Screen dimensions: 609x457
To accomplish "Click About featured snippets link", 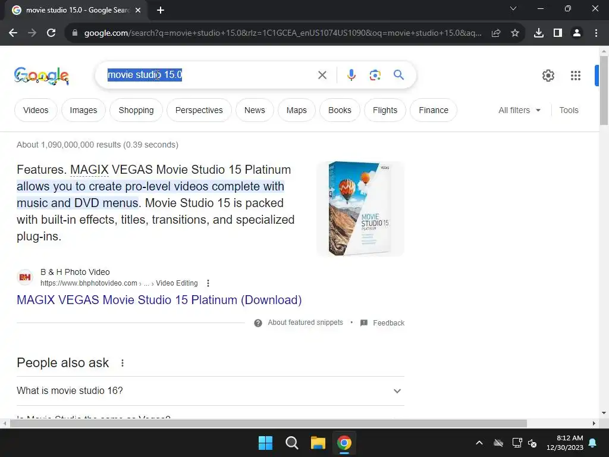I will point(305,323).
